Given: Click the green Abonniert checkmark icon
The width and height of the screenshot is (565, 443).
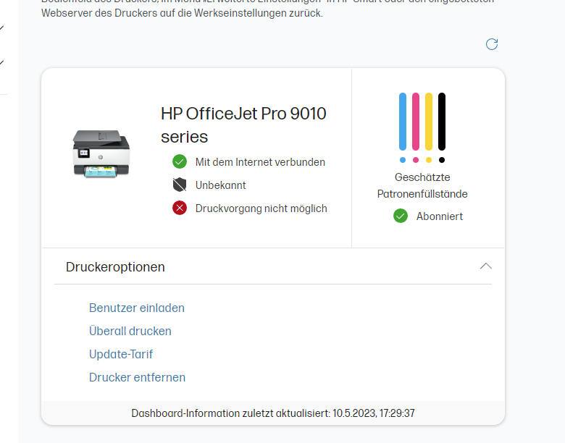Looking at the screenshot, I should click(401, 216).
